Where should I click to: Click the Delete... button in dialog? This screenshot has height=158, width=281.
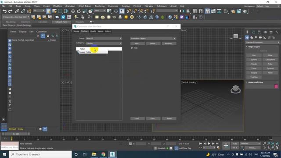point(153,43)
